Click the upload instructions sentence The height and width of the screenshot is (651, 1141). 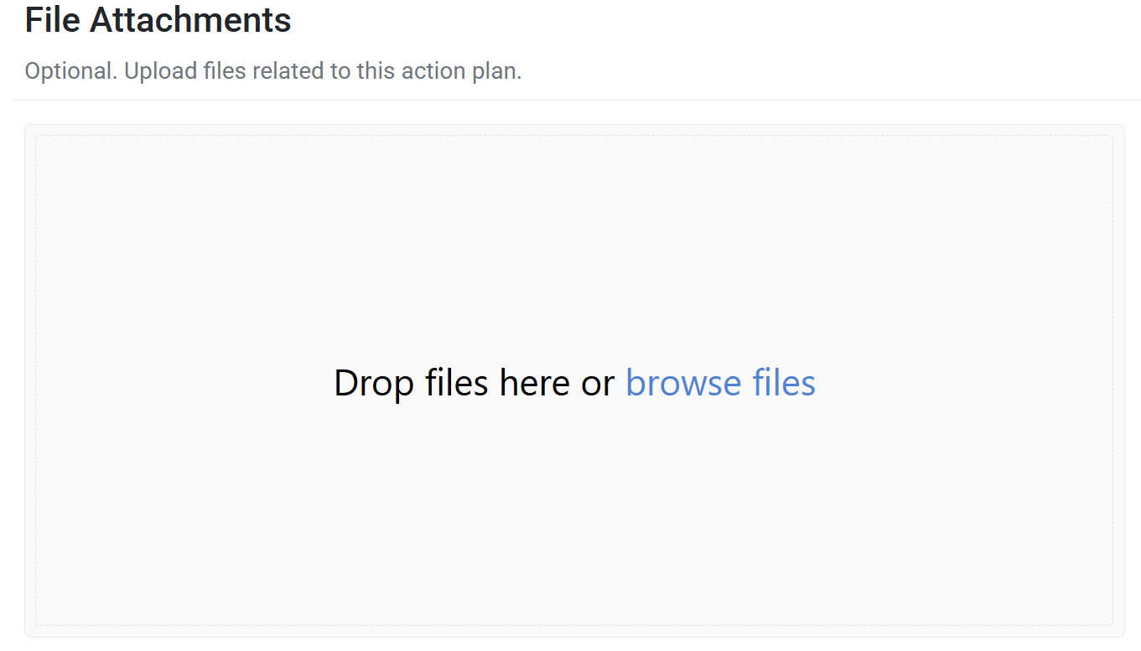[x=272, y=70]
